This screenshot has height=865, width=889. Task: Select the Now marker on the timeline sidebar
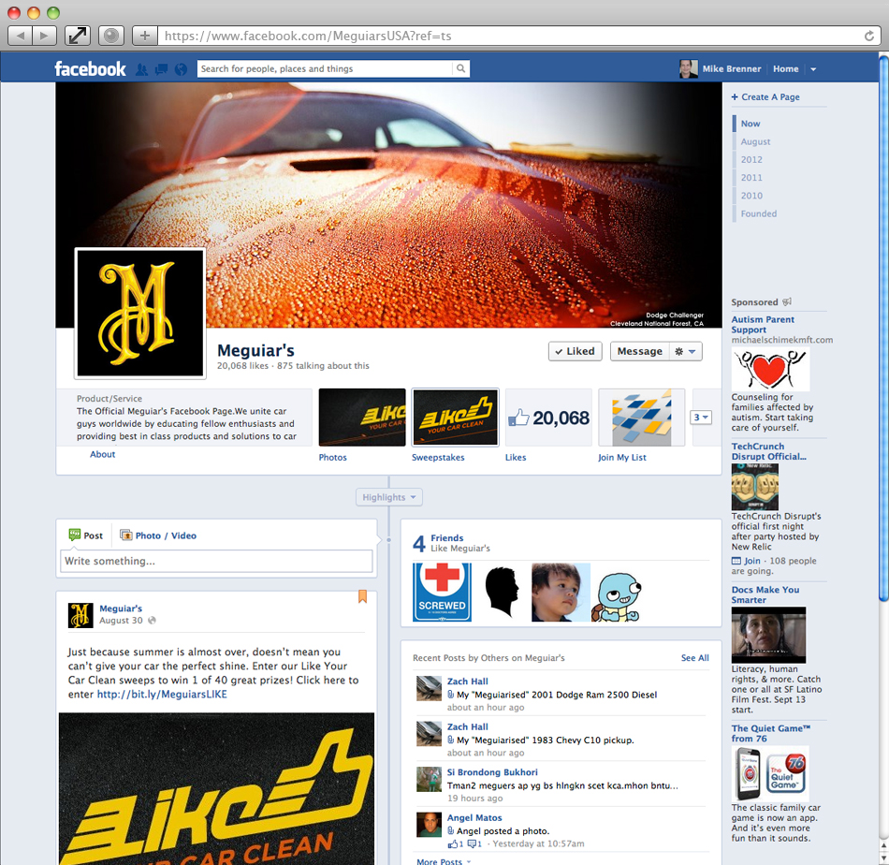pos(751,123)
